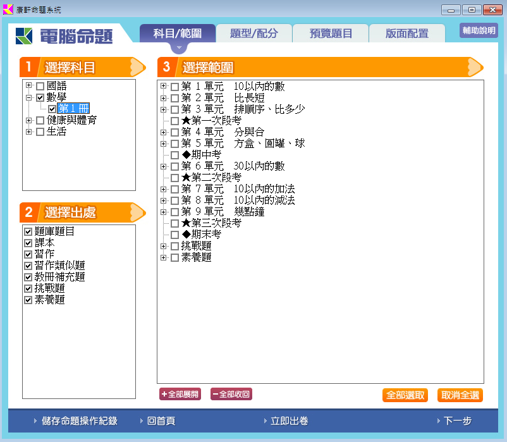Click the orange arrow on 選擇科目 header
This screenshot has height=442, width=507.
138,67
